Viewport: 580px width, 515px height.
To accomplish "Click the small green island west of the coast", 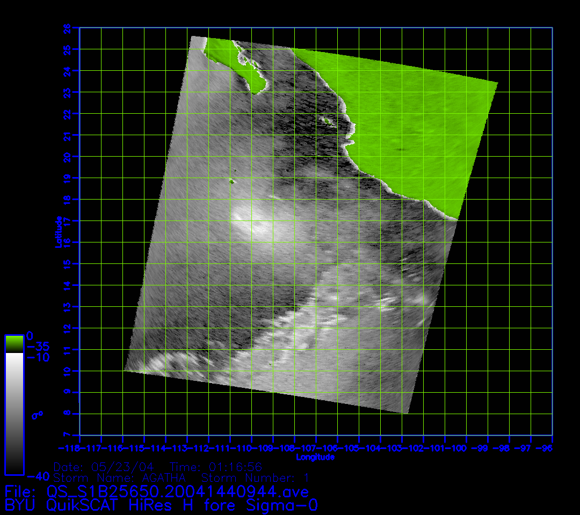I will click(326, 121).
